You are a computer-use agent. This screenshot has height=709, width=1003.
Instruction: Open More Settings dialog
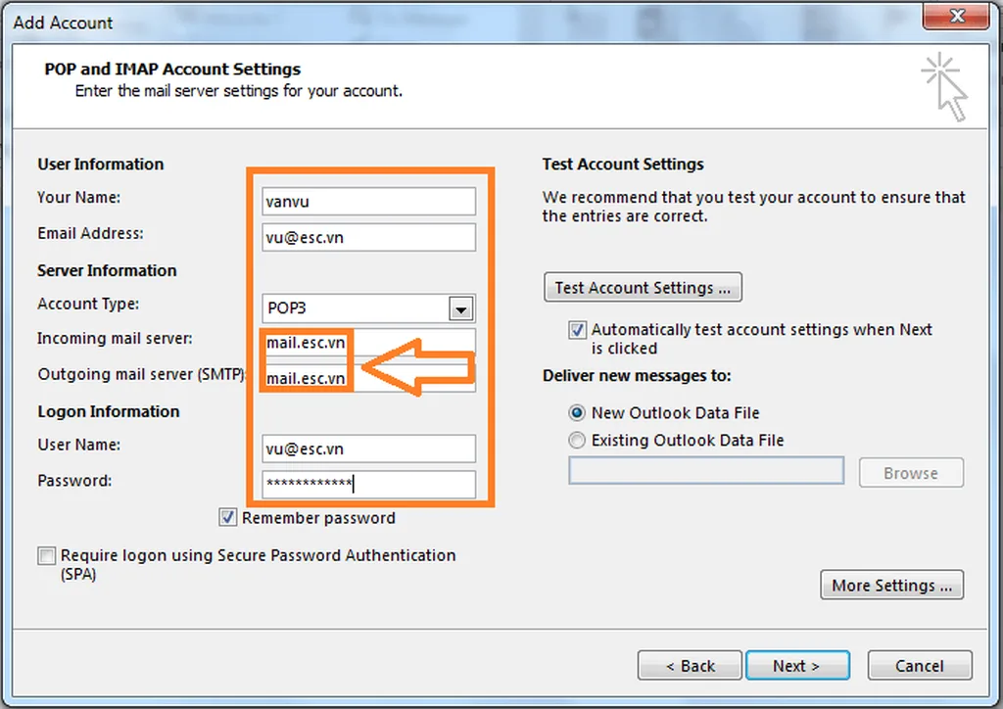[x=891, y=585]
